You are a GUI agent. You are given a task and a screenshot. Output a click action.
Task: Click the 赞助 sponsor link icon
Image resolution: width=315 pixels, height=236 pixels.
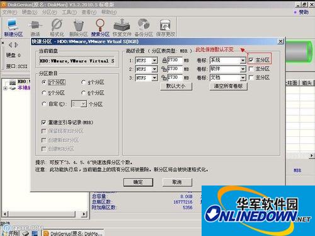(295, 13)
